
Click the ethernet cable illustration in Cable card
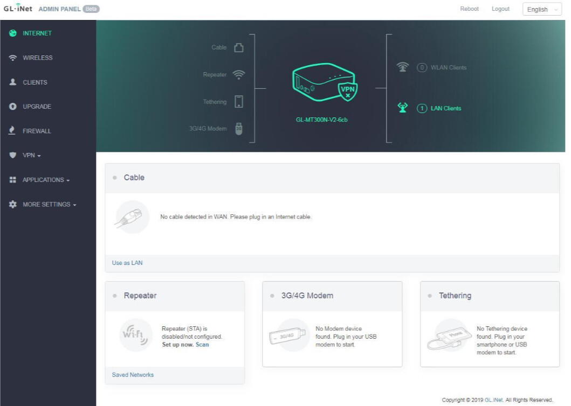(132, 217)
